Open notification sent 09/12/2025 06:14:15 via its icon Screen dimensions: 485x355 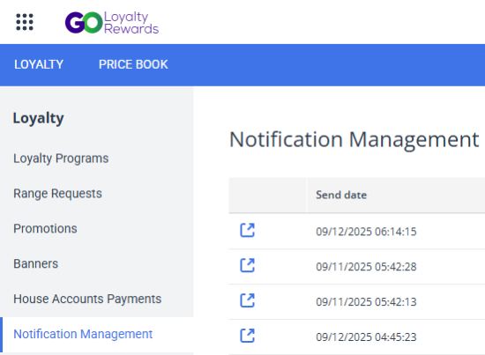point(248,231)
